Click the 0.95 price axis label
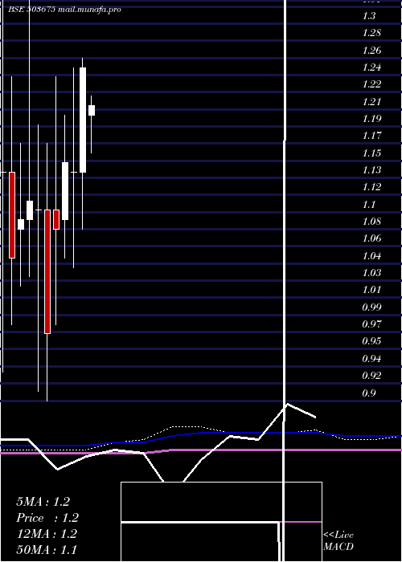Screen dimensions: 402x562 pyautogui.click(x=371, y=341)
